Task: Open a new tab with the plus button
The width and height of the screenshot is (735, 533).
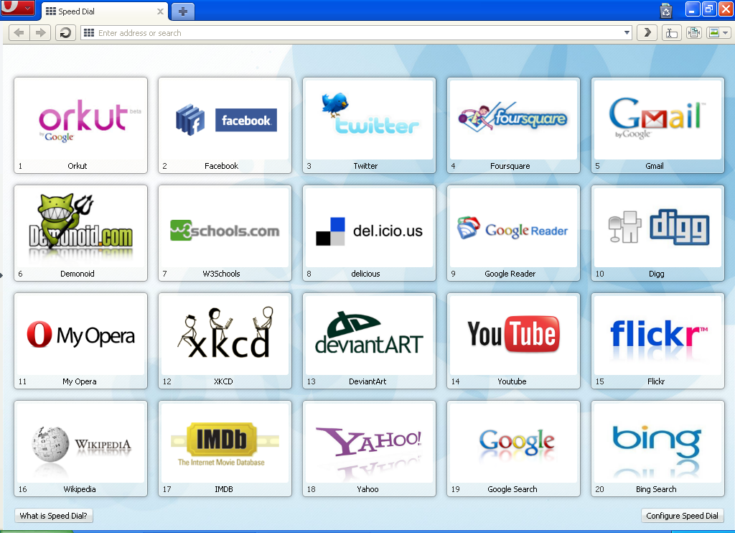Action: point(183,11)
